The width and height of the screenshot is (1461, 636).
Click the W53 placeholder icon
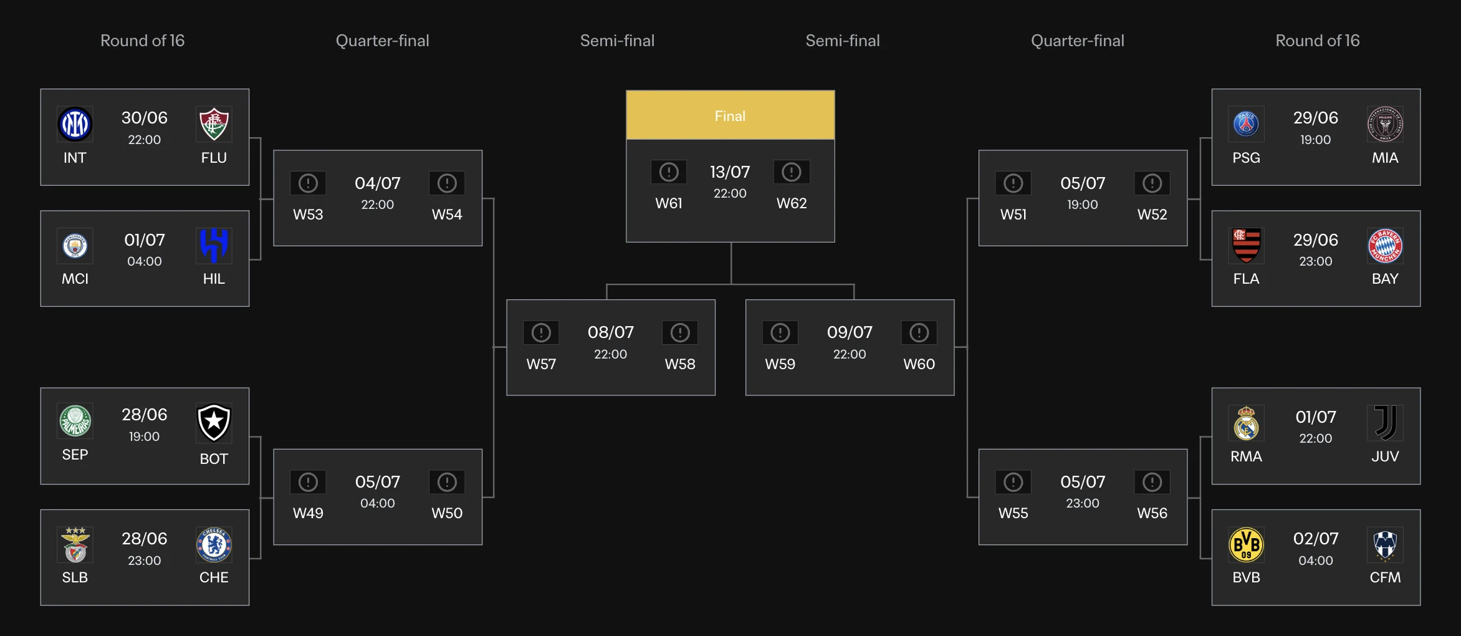tap(308, 183)
